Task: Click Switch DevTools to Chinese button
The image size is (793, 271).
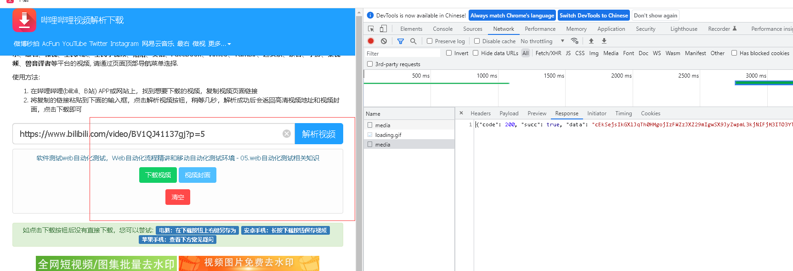Action: click(x=594, y=15)
